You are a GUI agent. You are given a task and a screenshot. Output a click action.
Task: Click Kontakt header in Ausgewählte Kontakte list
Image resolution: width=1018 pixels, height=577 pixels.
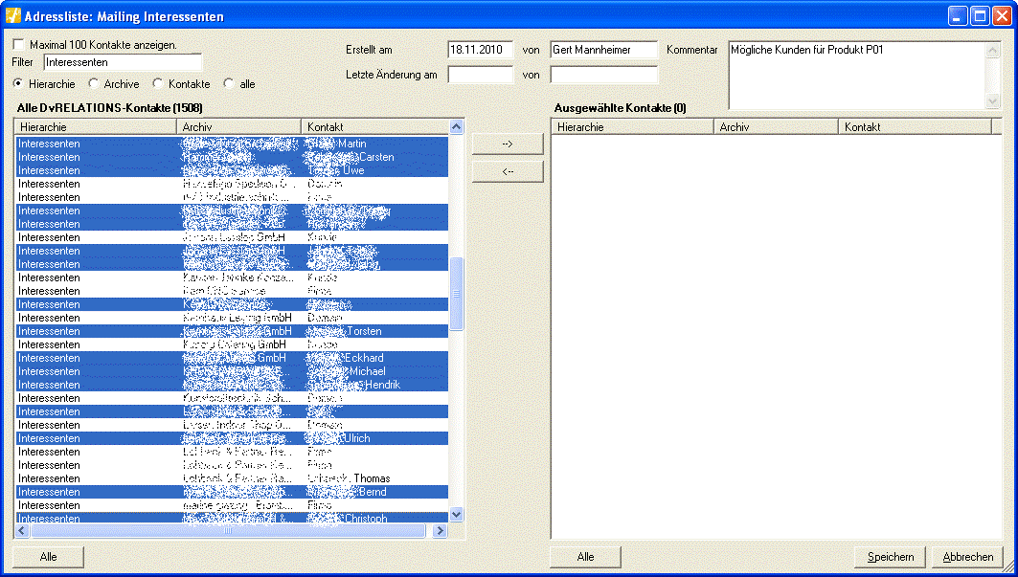[916, 127]
